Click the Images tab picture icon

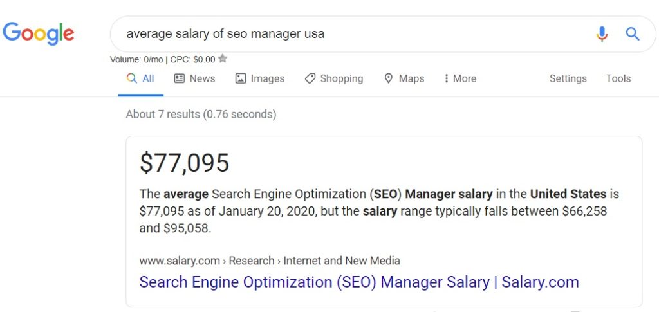pyautogui.click(x=241, y=78)
